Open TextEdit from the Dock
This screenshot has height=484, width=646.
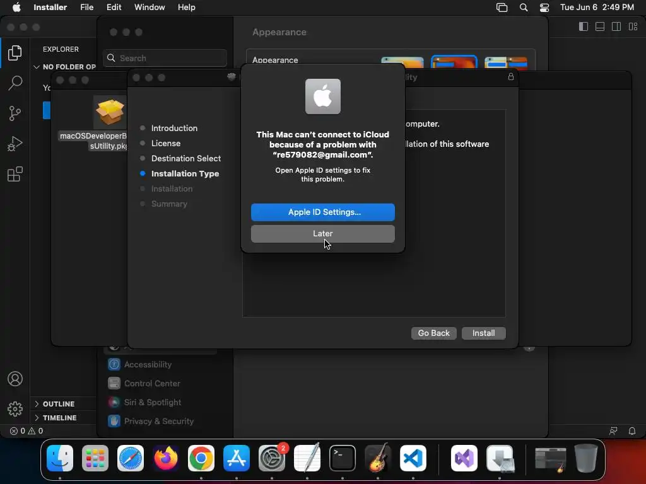(x=307, y=458)
